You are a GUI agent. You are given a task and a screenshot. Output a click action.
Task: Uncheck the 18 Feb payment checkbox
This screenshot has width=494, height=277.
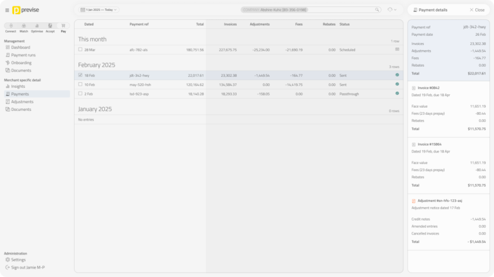80,75
